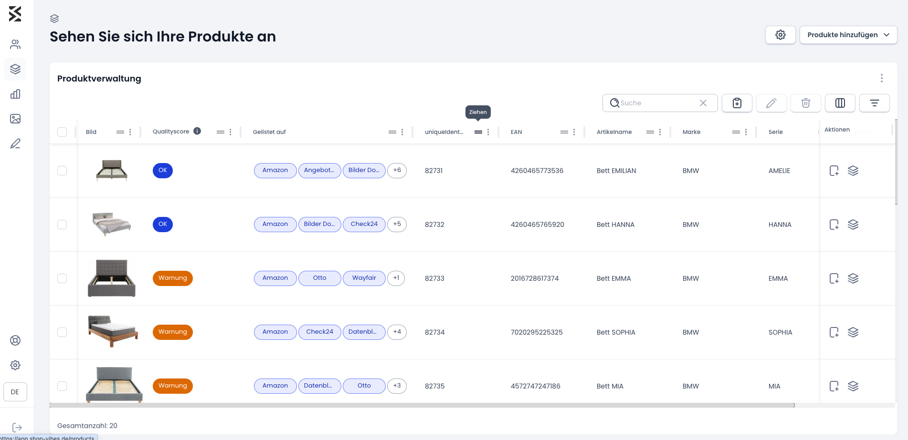Click the Amazon tag on Bett SOPHIA
Image resolution: width=908 pixels, height=440 pixels.
point(275,332)
